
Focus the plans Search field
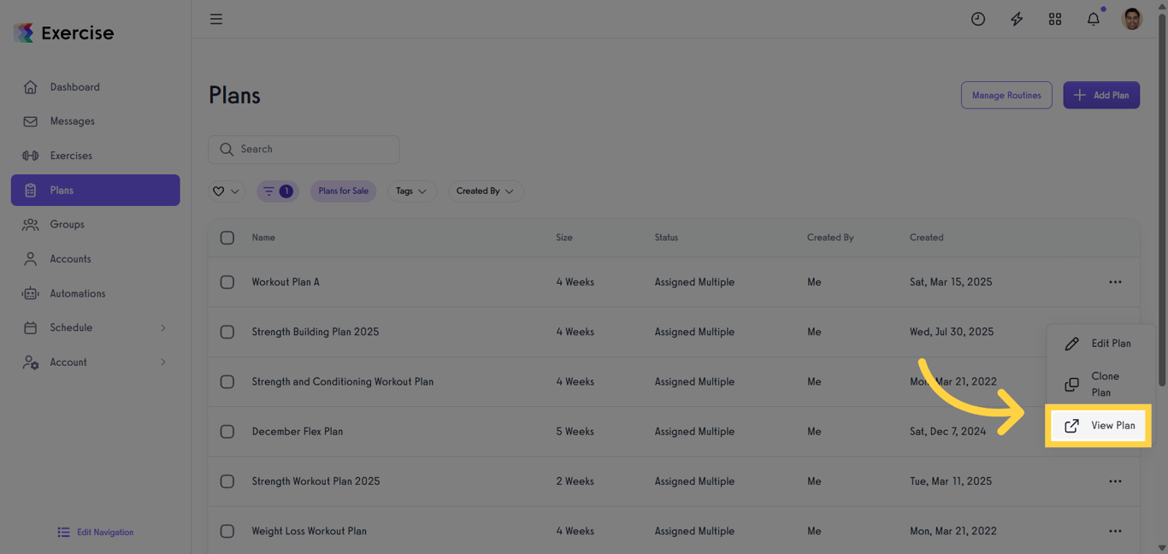[304, 150]
